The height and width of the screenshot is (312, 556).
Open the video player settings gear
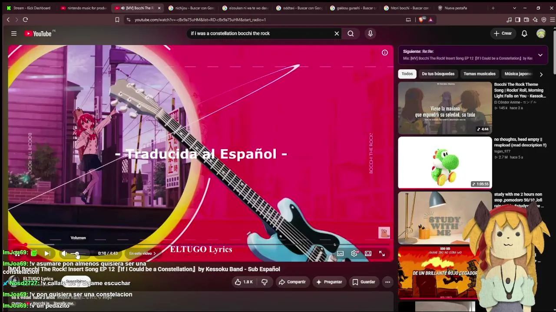[x=354, y=253]
